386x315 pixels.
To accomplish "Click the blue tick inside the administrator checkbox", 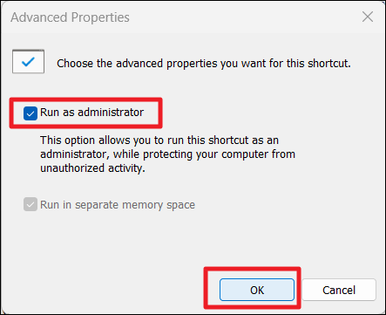I will pos(30,113).
